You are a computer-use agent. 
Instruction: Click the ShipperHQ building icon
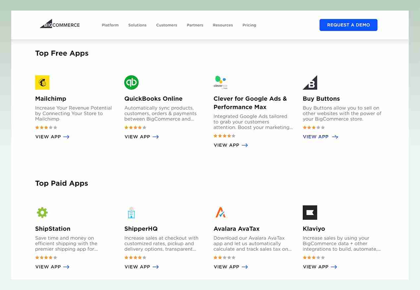[x=131, y=213]
